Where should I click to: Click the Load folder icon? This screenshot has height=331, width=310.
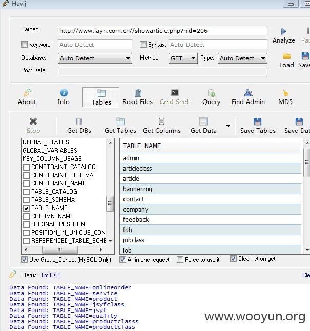[287, 56]
